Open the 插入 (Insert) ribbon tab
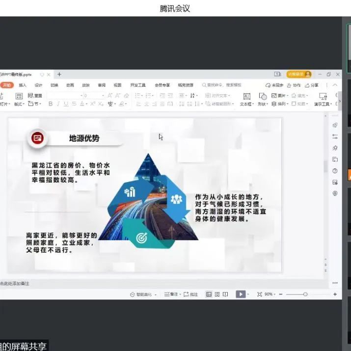 (23, 85)
